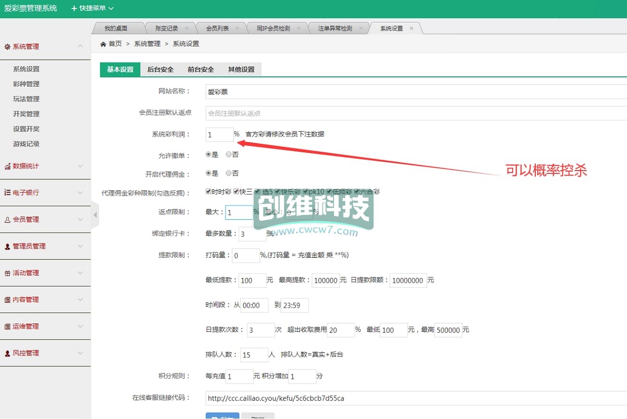This screenshot has width=627, height=419.
Task: Switch to the 同IP会员检测 tab
Action: pos(273,29)
